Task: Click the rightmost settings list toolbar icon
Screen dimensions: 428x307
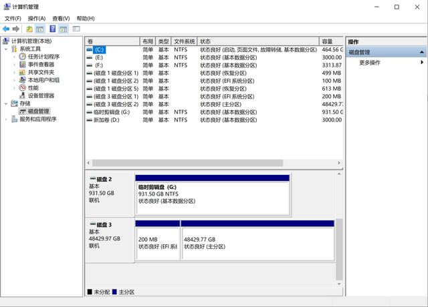Action: click(76, 29)
